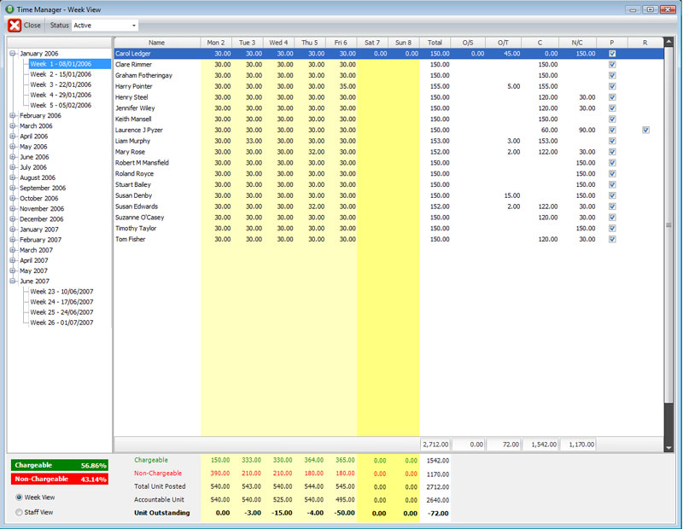Select the Roland Royce row
This screenshot has width=683, height=529.
(389, 174)
